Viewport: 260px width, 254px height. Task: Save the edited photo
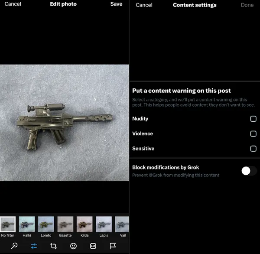tap(116, 4)
